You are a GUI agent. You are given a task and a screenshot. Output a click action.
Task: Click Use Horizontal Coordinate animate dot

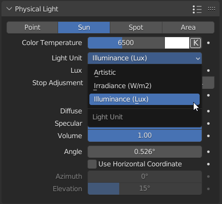tap(209, 164)
